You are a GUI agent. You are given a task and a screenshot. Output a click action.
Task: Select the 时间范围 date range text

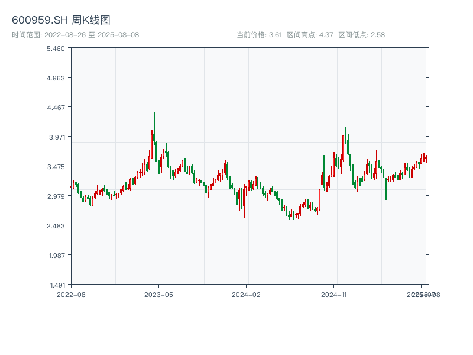click(x=75, y=35)
